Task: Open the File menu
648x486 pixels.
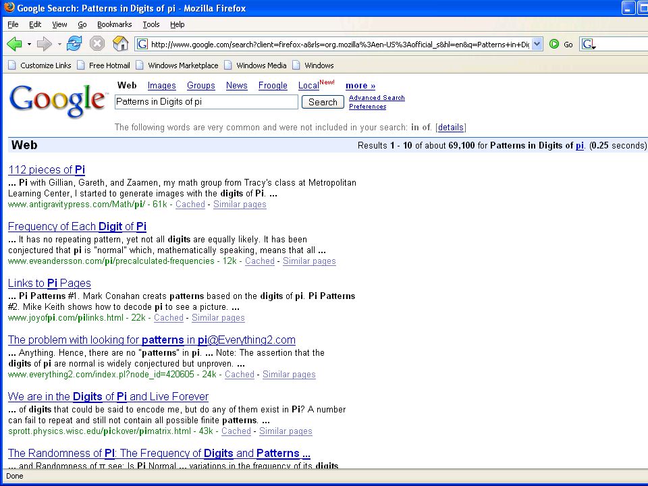Action: (x=13, y=24)
